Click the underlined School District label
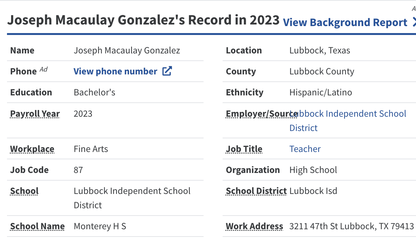The image size is (416, 248). click(256, 191)
